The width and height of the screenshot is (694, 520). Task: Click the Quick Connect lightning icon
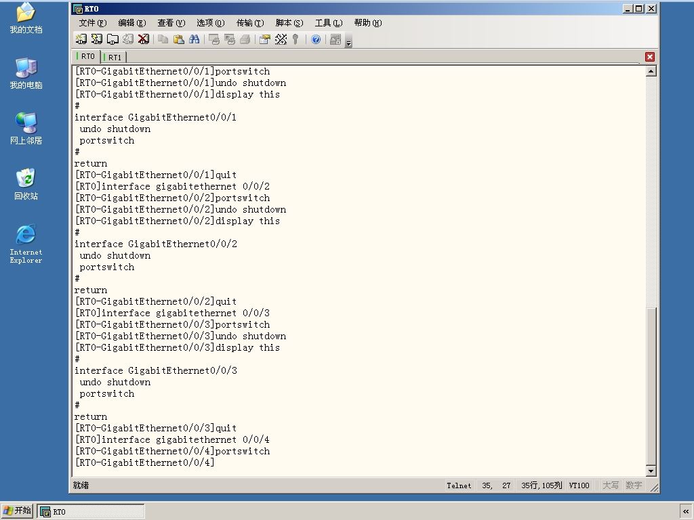tap(96, 39)
